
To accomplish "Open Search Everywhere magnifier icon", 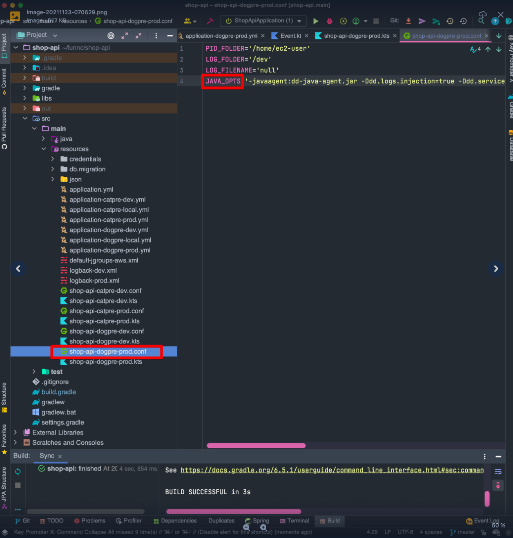I will (x=481, y=21).
